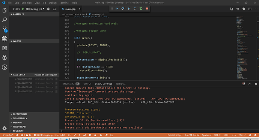259x140 pixels.
Task: Open PlatformIO Home from status bar
Action: 69,135
